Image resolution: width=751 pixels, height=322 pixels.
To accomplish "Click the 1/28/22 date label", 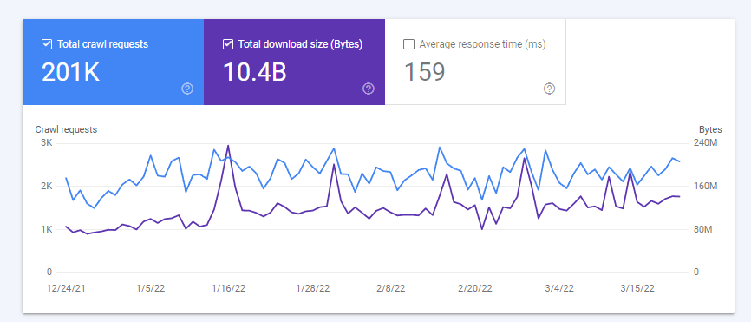I will click(313, 288).
